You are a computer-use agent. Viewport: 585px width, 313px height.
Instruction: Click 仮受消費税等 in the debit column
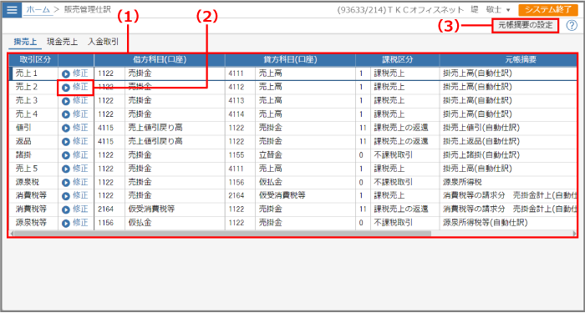coord(151,209)
